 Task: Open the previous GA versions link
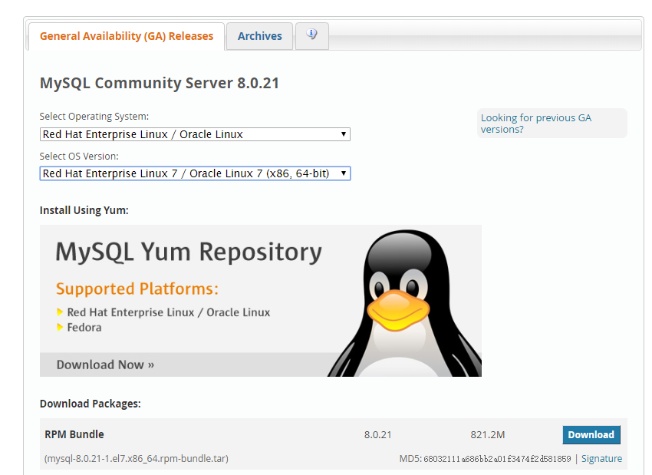tap(537, 123)
